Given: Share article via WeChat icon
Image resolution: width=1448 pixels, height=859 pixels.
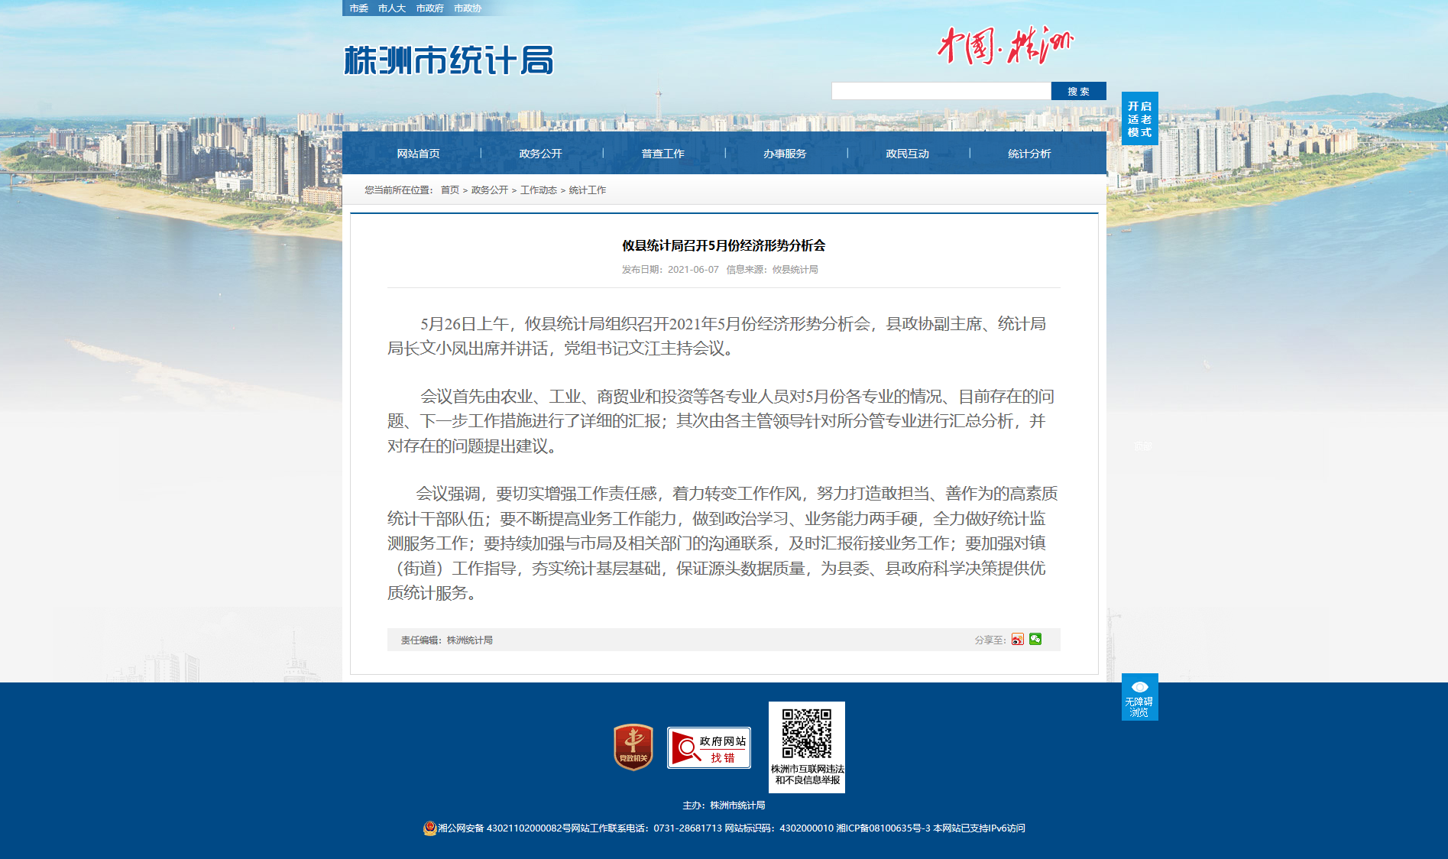Looking at the screenshot, I should click(x=1035, y=639).
